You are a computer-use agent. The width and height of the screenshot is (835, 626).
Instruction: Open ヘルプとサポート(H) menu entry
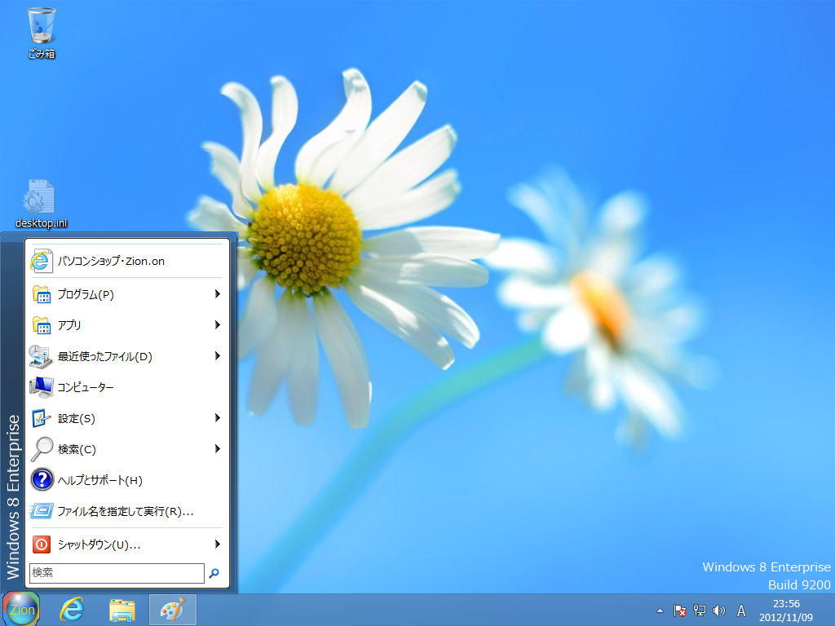[99, 480]
